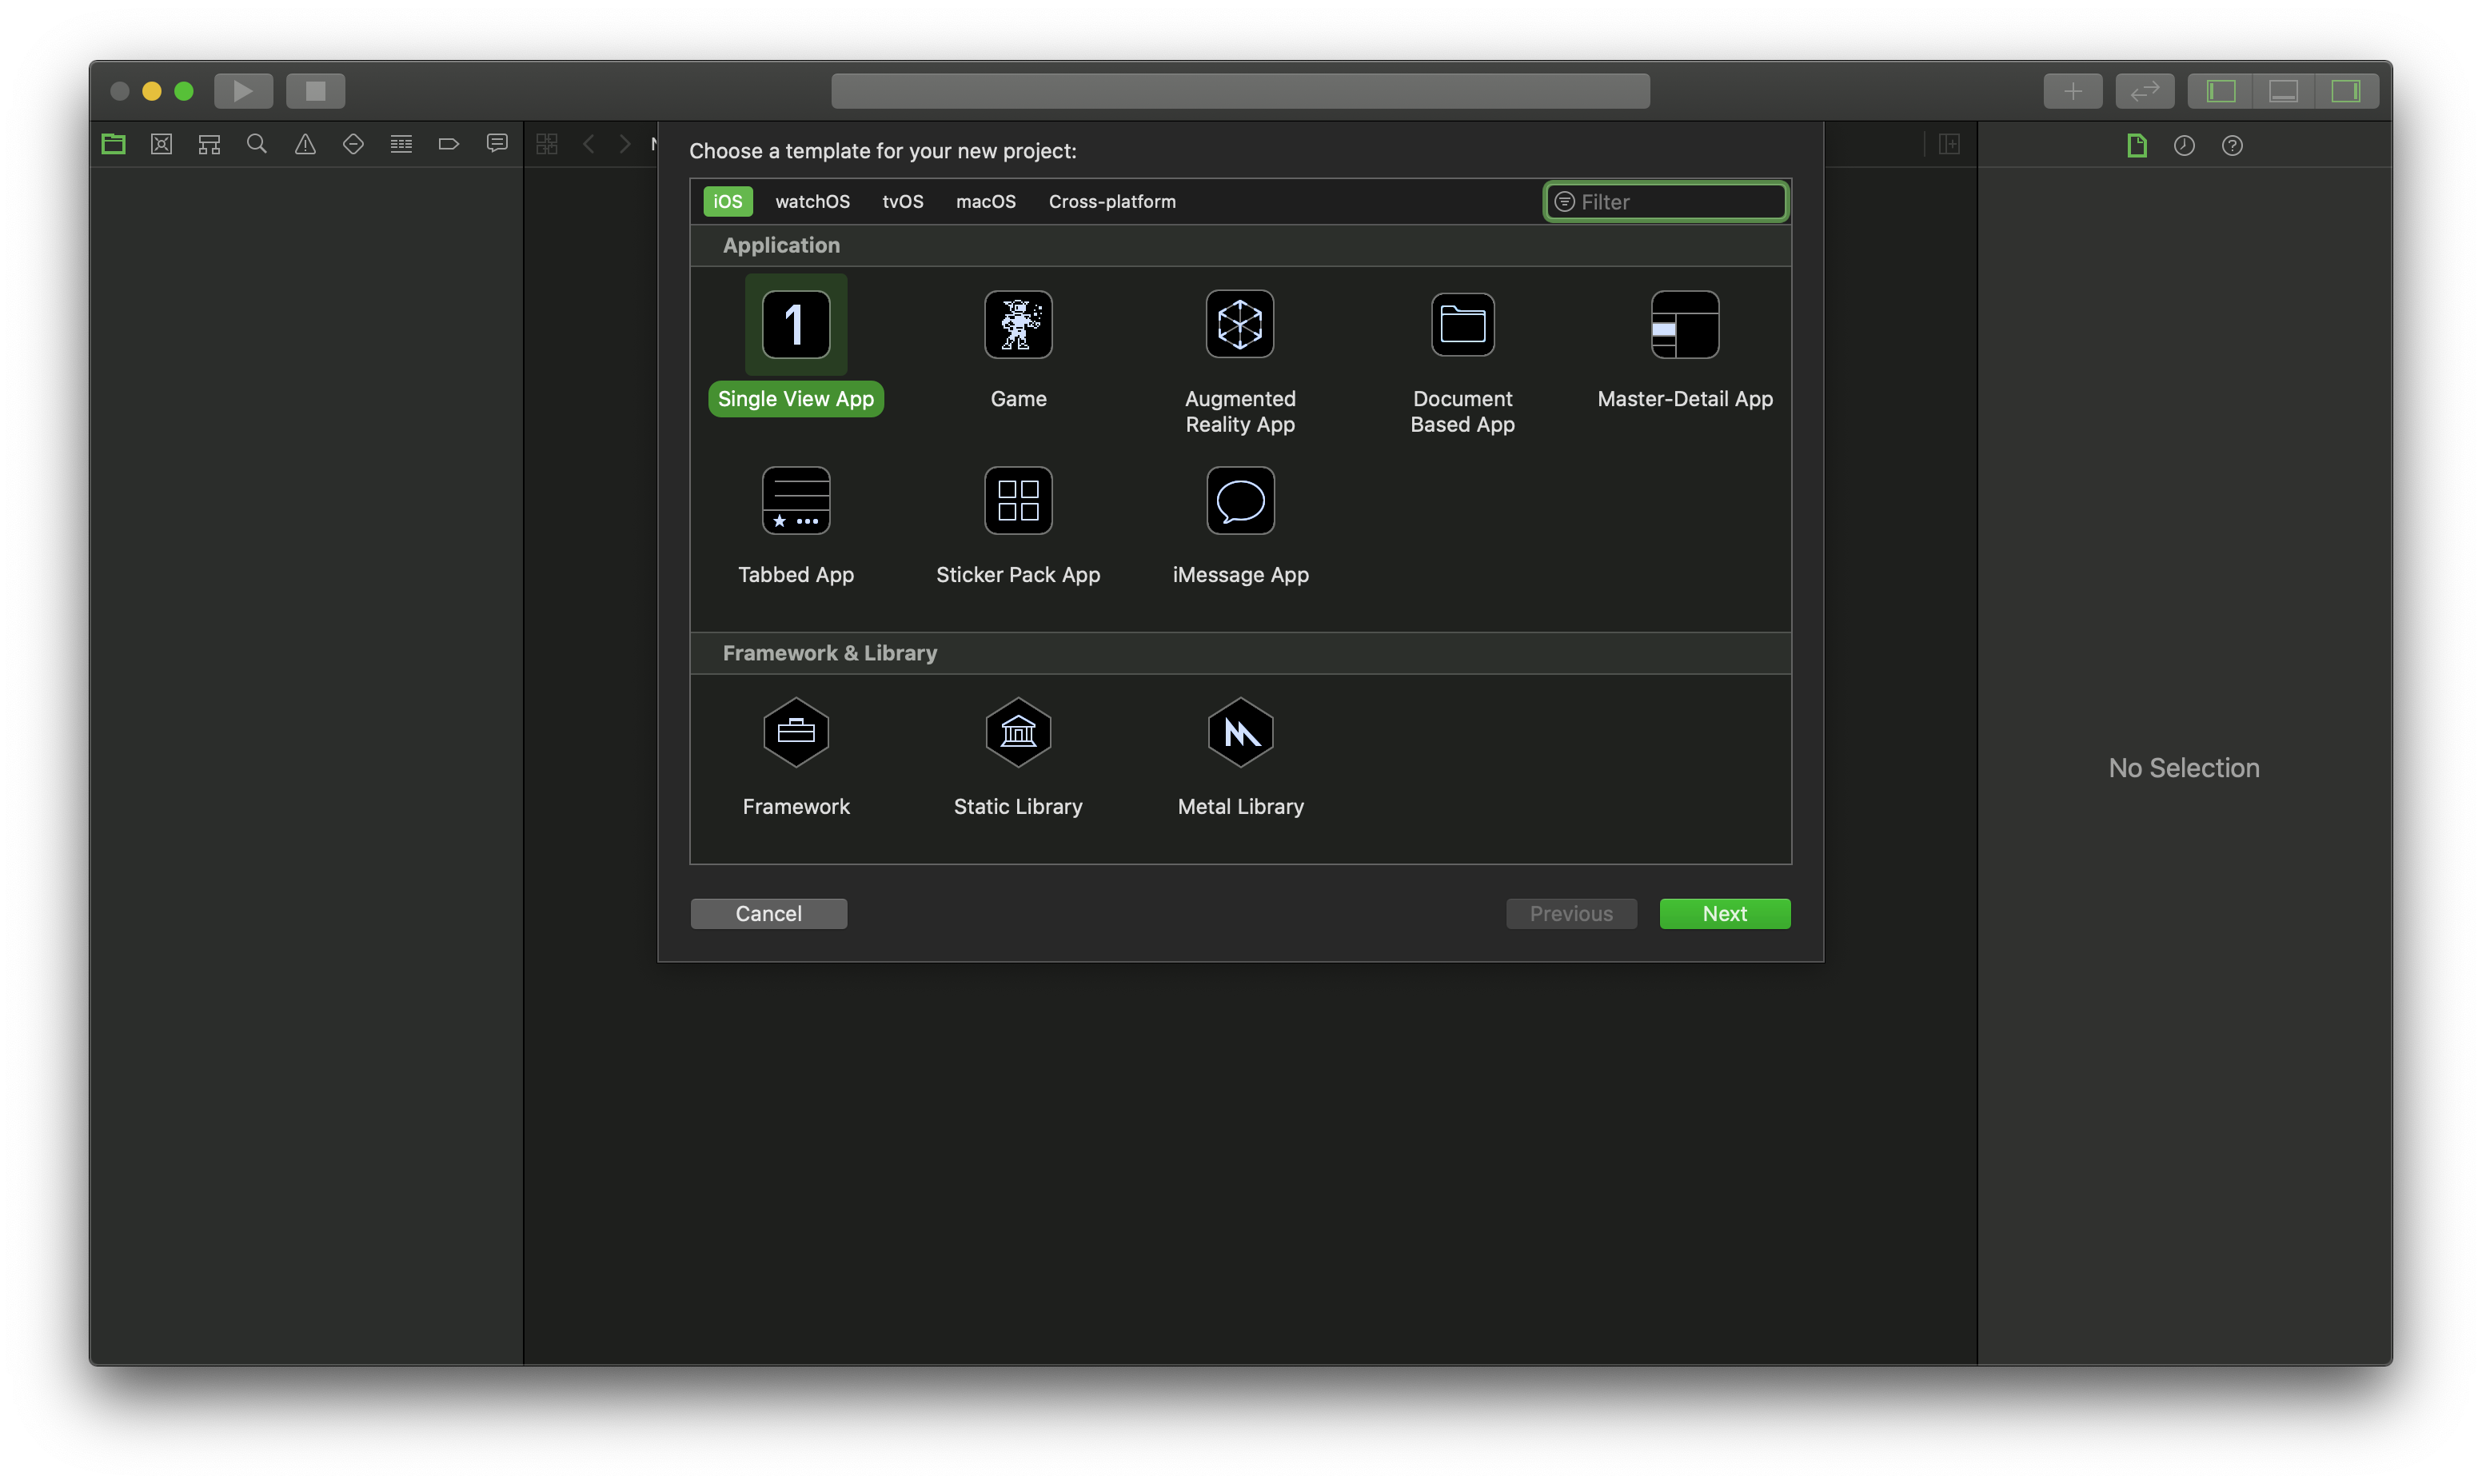
Task: Open the Breakpoint navigator icon
Action: click(x=449, y=144)
